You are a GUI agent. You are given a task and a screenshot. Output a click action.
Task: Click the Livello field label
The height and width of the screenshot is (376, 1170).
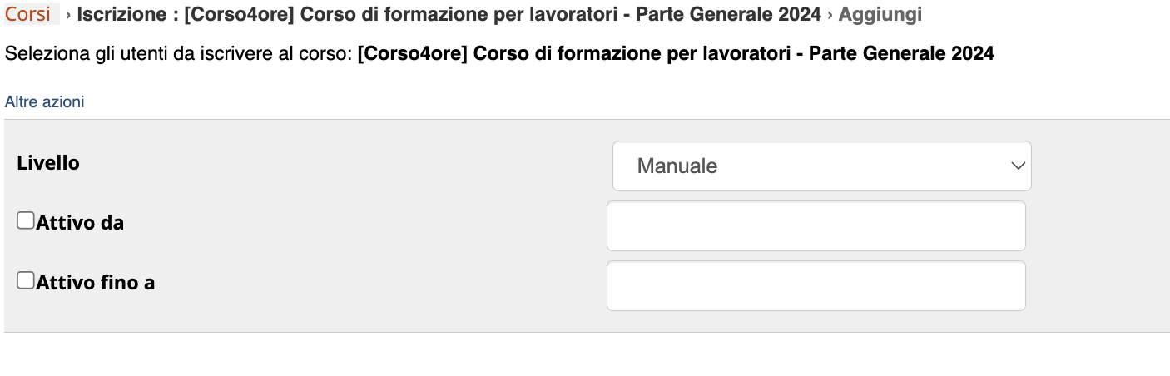(48, 163)
